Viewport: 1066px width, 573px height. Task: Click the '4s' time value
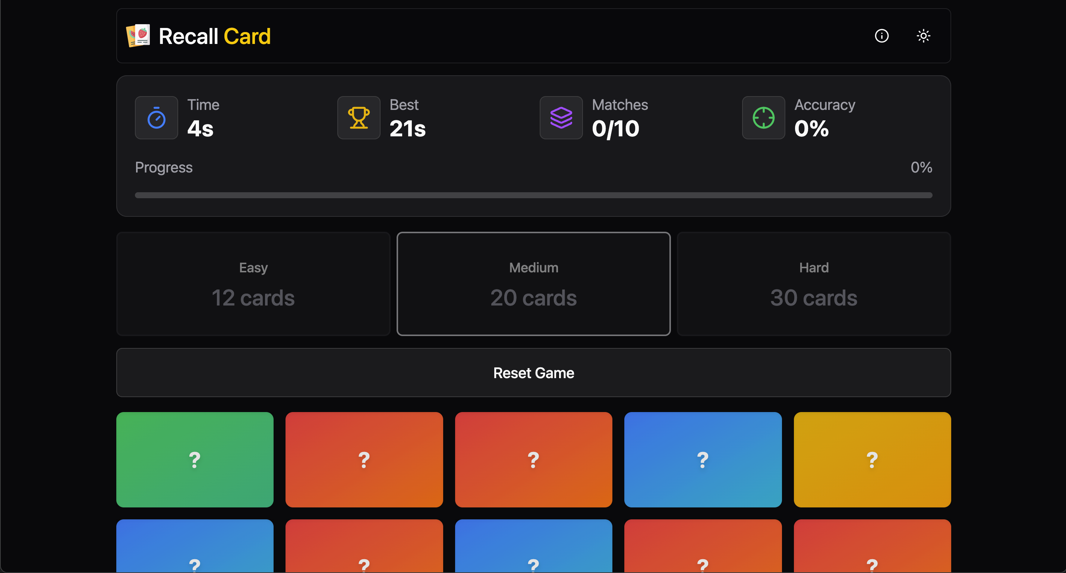tap(200, 129)
